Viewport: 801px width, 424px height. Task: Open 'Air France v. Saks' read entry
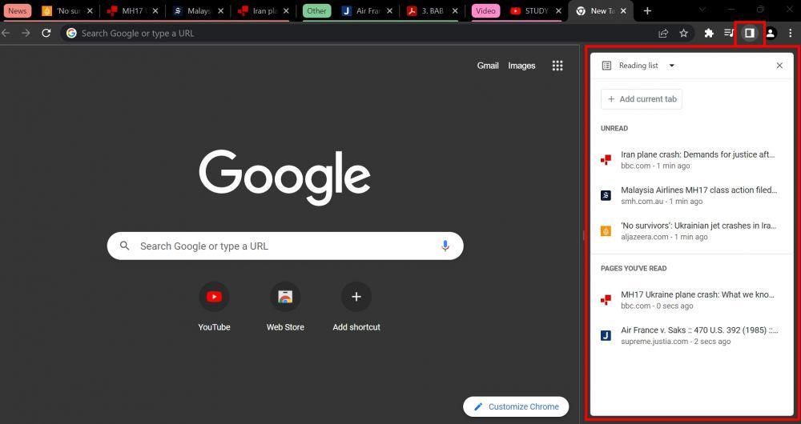(x=692, y=336)
